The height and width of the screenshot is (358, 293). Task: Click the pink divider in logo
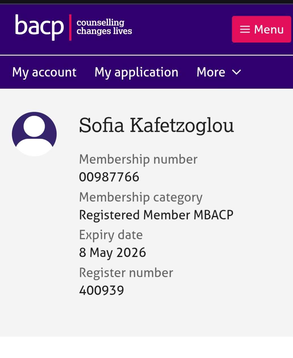point(70,27)
